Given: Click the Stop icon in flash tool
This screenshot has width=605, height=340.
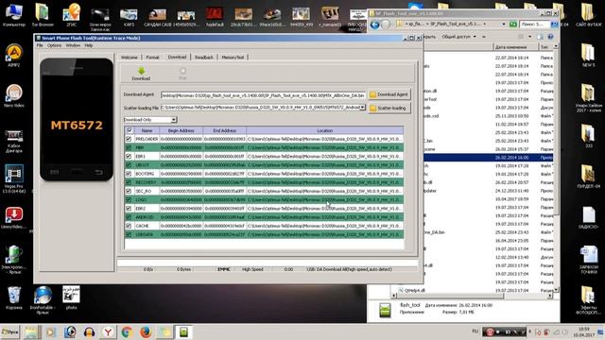Looking at the screenshot, I should point(182,71).
